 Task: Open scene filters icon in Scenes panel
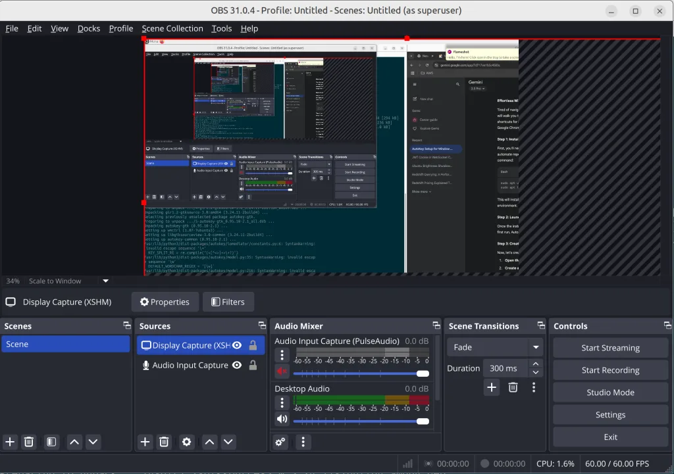(51, 442)
